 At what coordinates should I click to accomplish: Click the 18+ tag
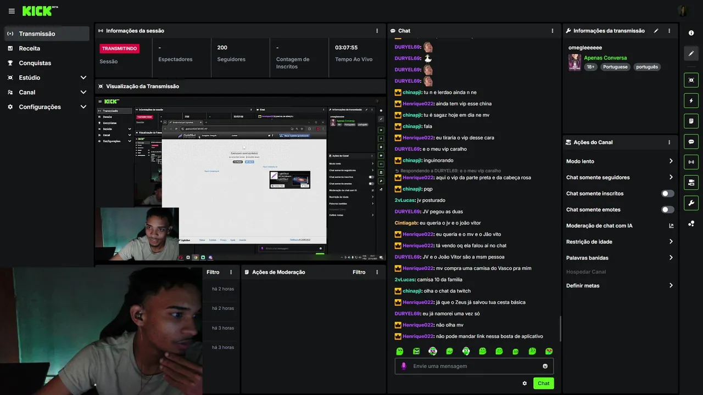click(x=590, y=67)
